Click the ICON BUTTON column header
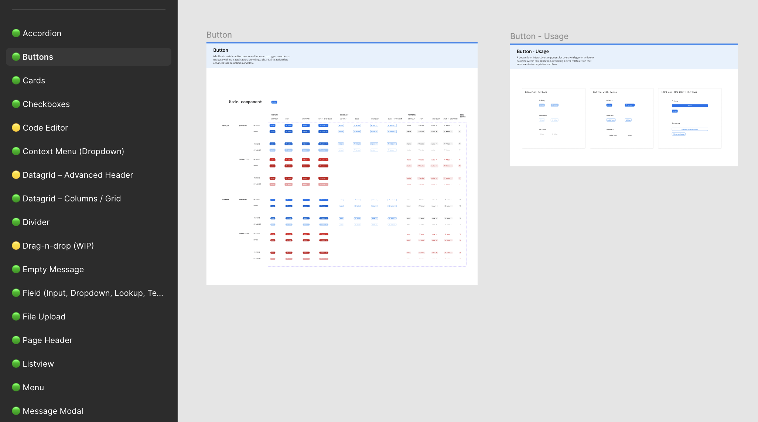 pos(462,116)
